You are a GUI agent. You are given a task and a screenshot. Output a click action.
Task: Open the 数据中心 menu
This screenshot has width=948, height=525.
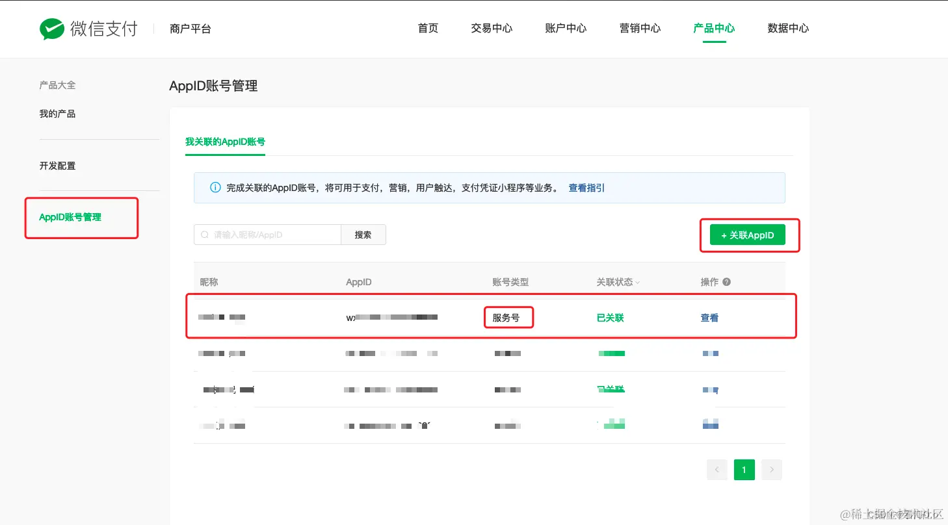pyautogui.click(x=788, y=29)
